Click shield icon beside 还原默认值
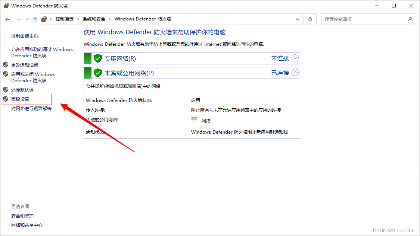 [x=6, y=89]
